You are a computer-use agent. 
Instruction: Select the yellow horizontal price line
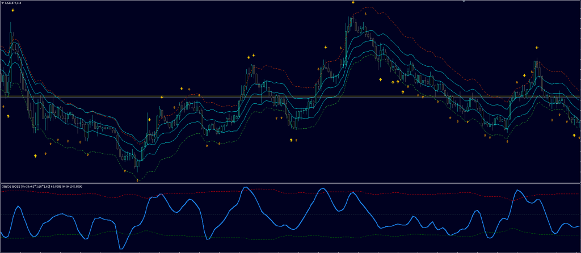[x=290, y=96]
